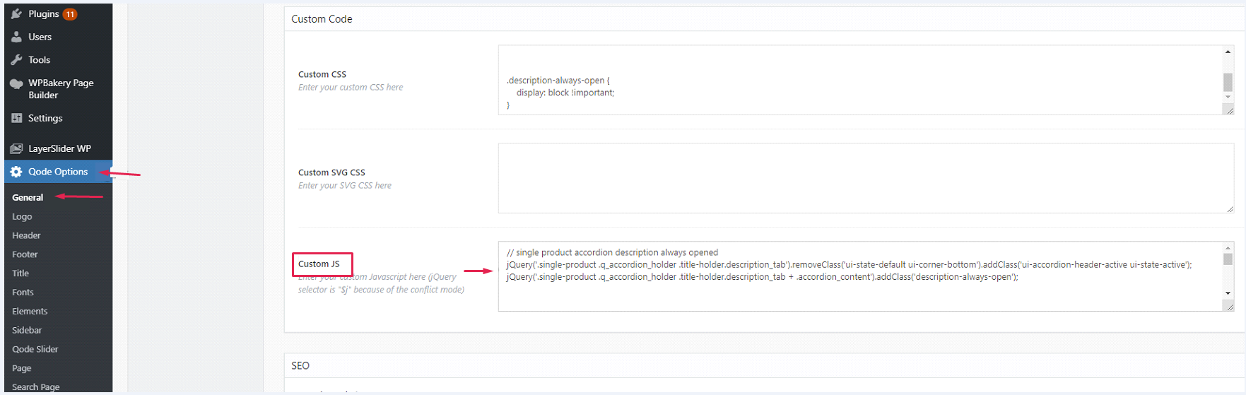Click down arrow of Custom JS scrollbar

point(1228,293)
